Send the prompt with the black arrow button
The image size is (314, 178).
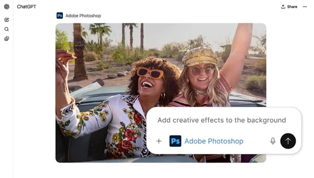coord(288,141)
